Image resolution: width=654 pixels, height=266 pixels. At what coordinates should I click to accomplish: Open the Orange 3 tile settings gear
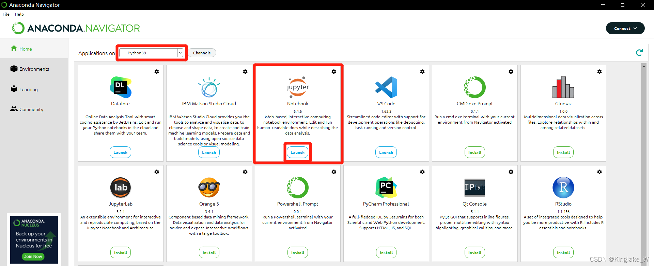click(245, 172)
